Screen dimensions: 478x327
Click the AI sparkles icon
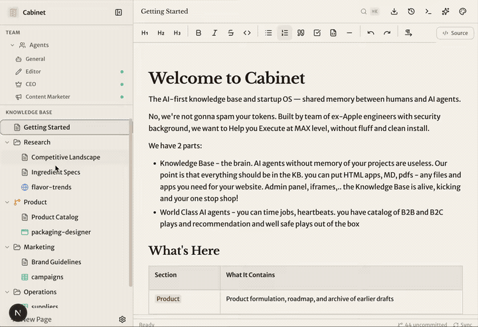445,11
